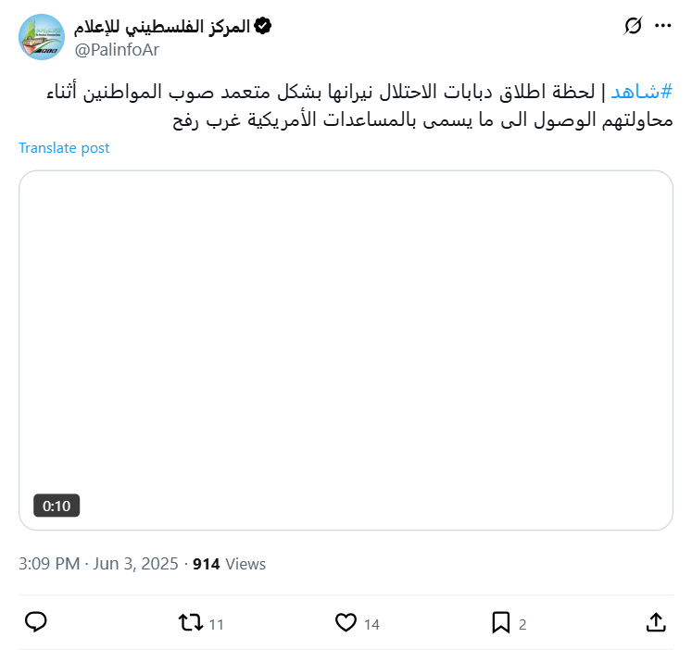This screenshot has width=692, height=650.
Task: Click the bookmark count 2
Action: tap(522, 625)
